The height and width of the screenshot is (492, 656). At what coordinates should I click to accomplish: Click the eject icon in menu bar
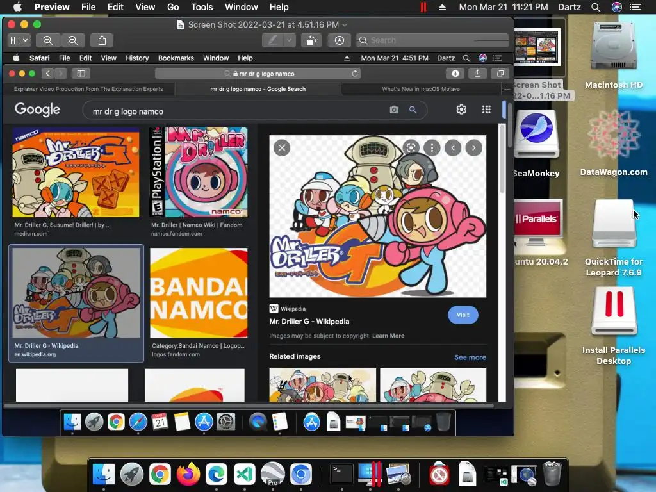point(442,7)
